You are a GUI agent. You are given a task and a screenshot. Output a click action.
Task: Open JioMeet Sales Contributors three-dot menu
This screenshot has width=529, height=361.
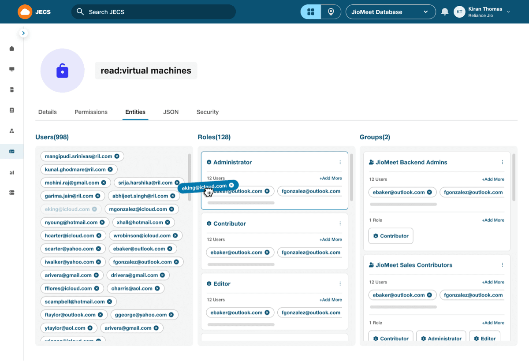click(502, 265)
